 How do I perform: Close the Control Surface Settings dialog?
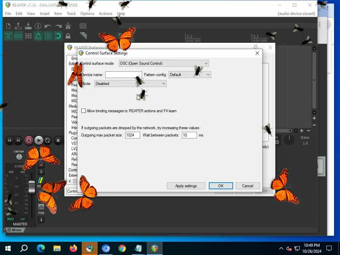click(257, 53)
